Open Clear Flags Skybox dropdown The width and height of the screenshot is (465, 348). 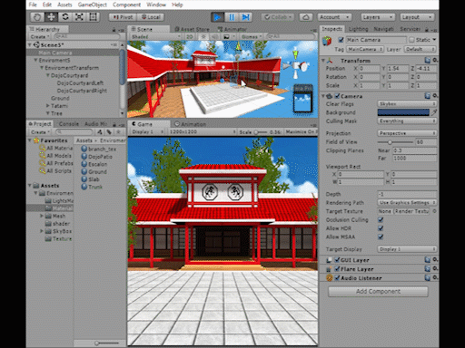[x=407, y=104]
